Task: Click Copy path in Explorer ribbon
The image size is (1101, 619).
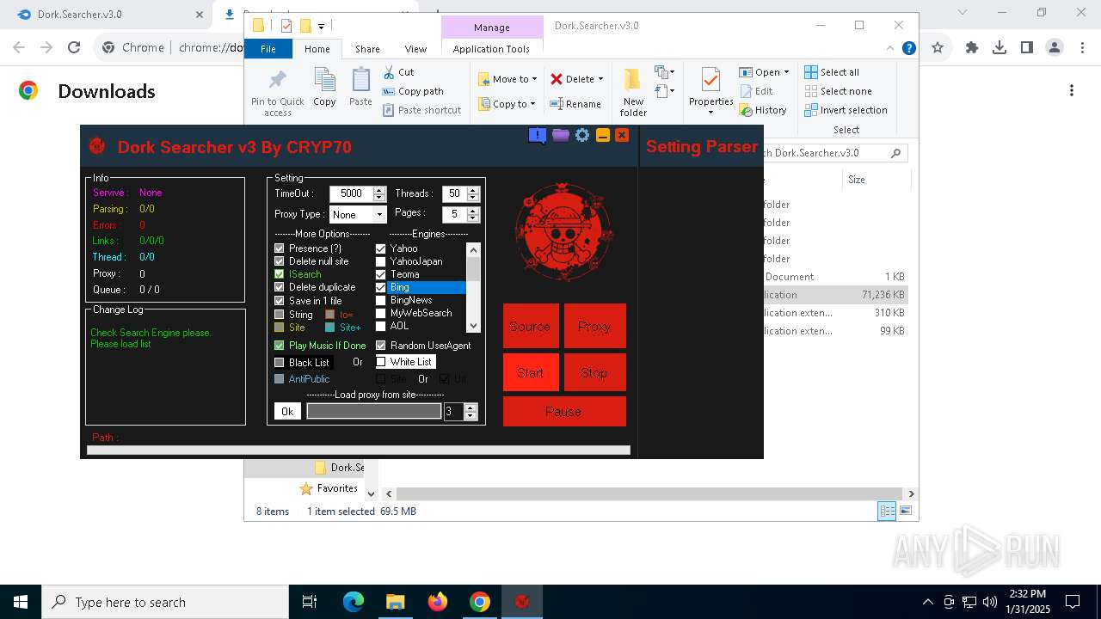Action: point(413,91)
